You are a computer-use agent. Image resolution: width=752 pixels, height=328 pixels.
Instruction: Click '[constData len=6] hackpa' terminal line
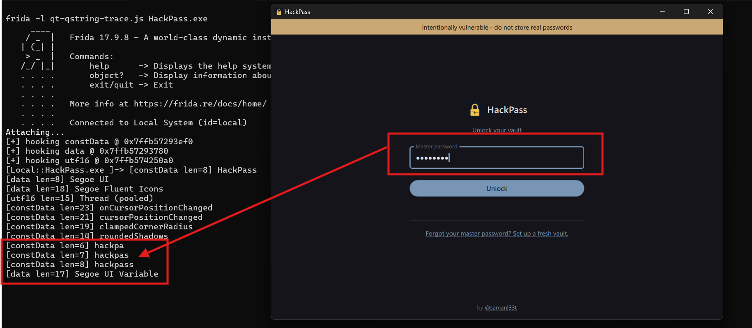tap(65, 245)
